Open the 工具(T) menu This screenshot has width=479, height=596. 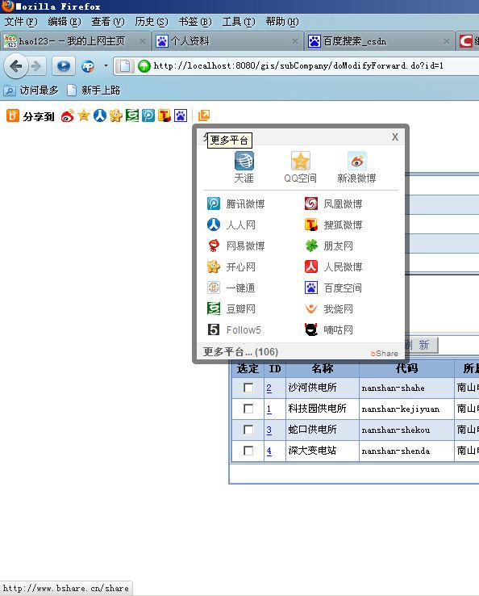coord(239,22)
